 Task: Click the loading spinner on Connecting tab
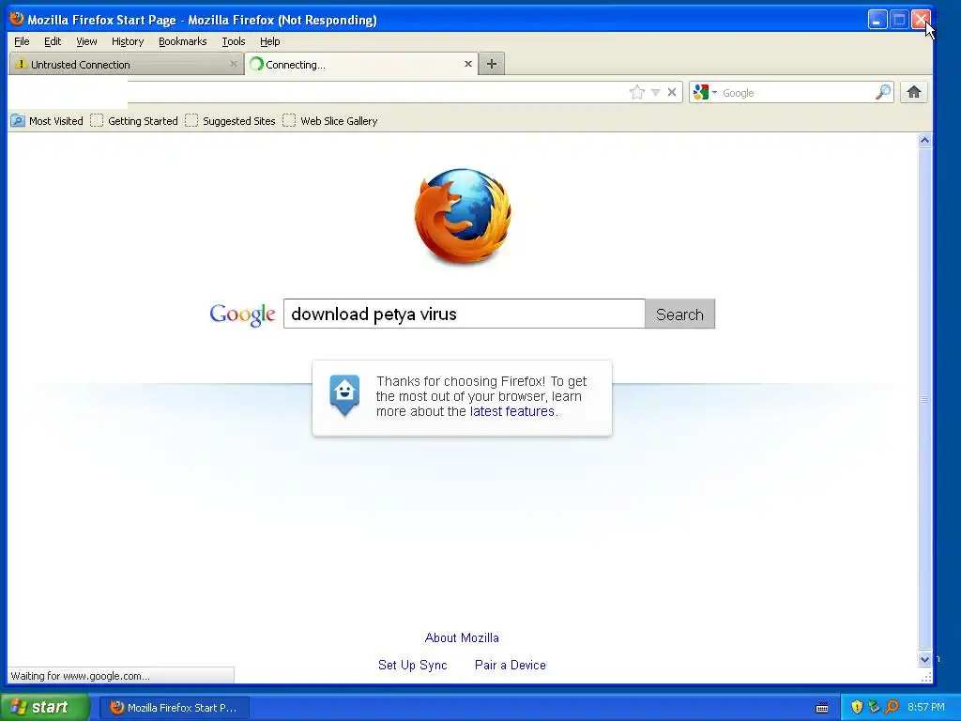[x=257, y=64]
